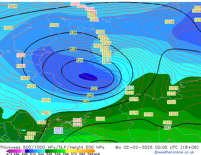Click the 1034 isobar label

click(x=197, y=11)
